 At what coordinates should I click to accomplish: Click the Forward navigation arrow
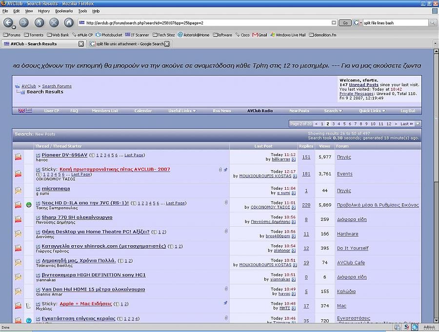pyautogui.click(x=24, y=22)
